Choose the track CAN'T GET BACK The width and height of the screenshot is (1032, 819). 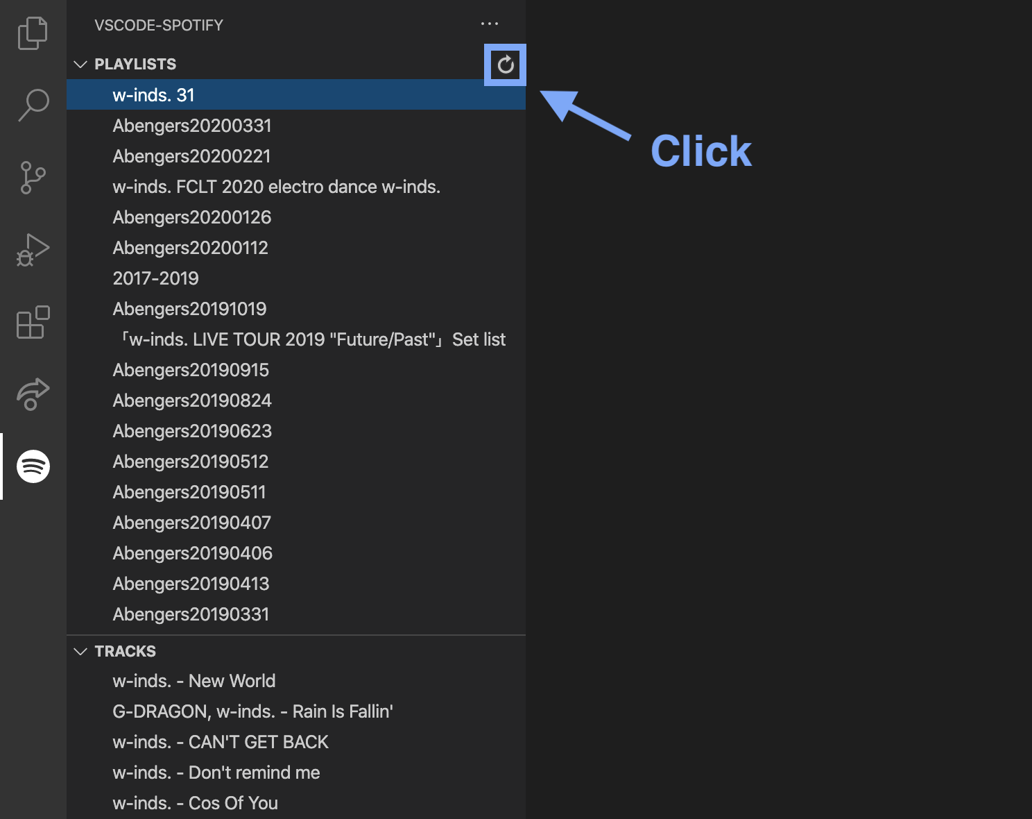[x=221, y=742]
